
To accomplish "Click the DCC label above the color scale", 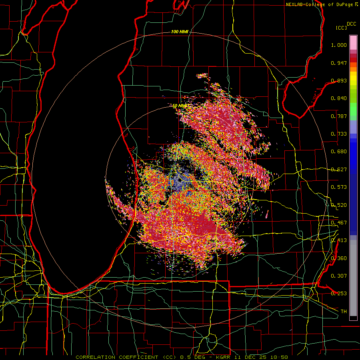I will pos(352,24).
